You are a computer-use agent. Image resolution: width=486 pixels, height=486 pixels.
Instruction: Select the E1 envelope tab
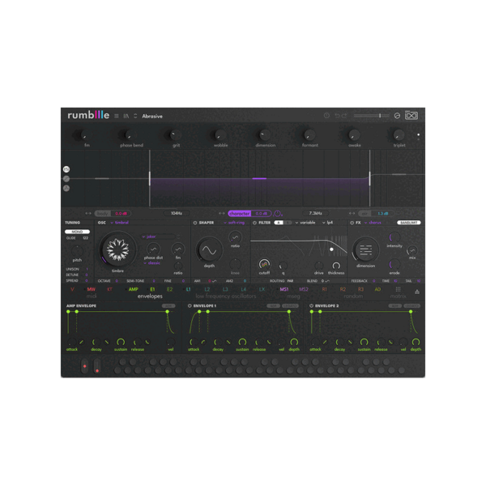pos(152,289)
